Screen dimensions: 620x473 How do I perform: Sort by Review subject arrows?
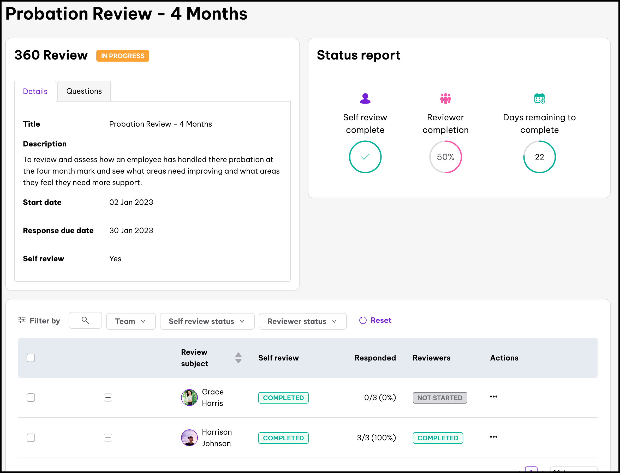click(238, 358)
